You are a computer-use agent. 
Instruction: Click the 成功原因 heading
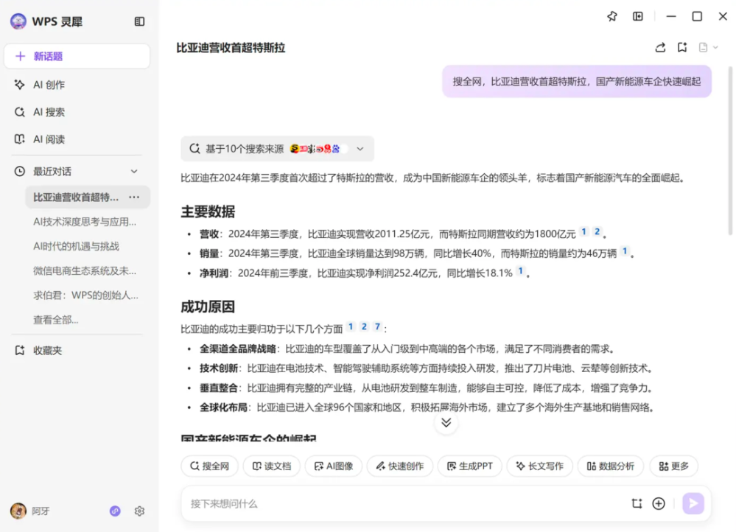[208, 307]
